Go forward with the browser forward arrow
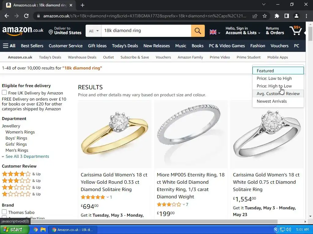The image size is (313, 234). [17, 16]
